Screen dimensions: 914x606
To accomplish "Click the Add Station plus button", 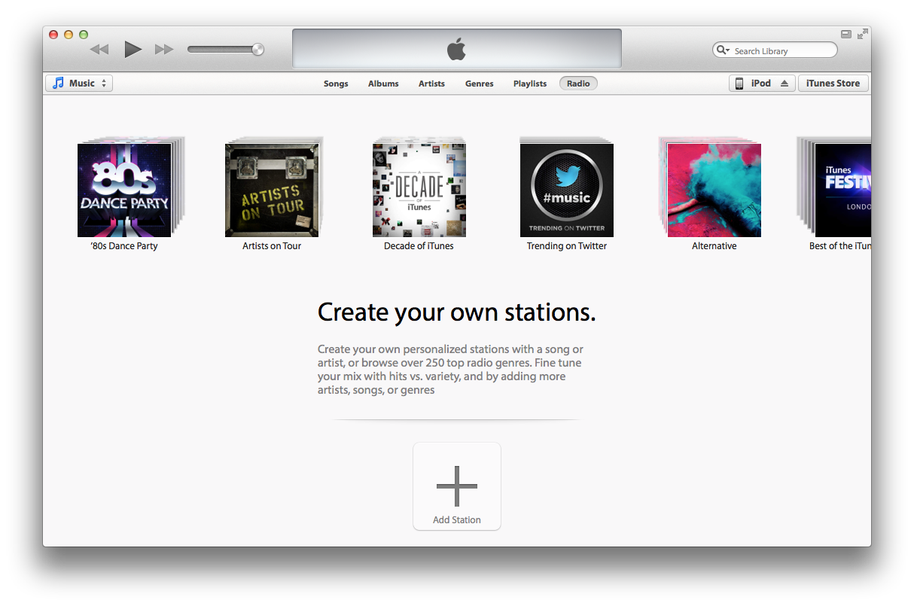I will point(457,486).
